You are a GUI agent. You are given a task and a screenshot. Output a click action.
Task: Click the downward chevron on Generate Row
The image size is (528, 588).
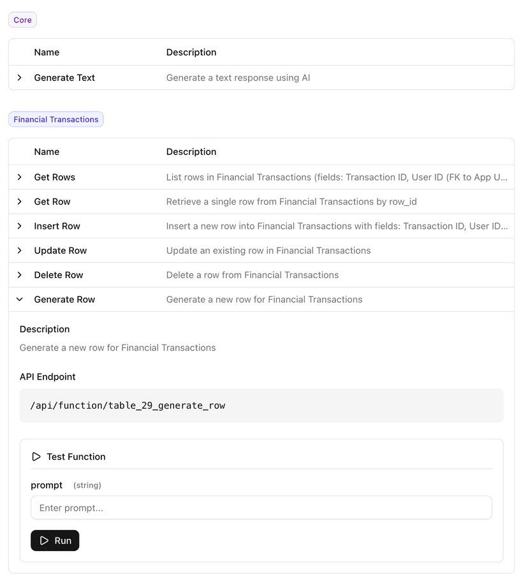[19, 299]
